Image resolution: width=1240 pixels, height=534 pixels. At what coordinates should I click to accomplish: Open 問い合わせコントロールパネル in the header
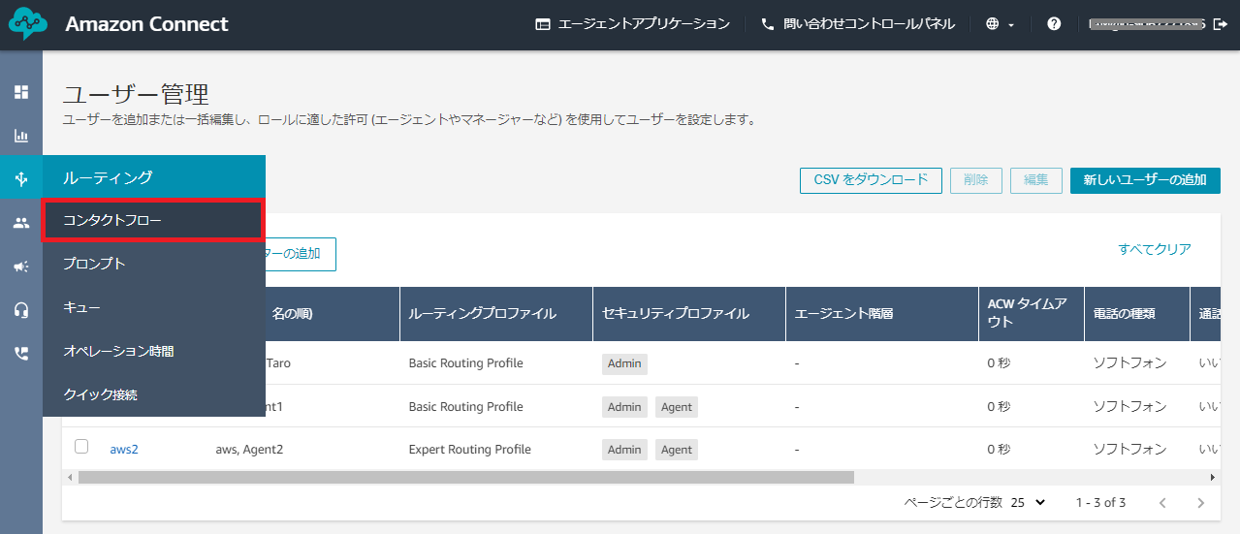pos(858,24)
